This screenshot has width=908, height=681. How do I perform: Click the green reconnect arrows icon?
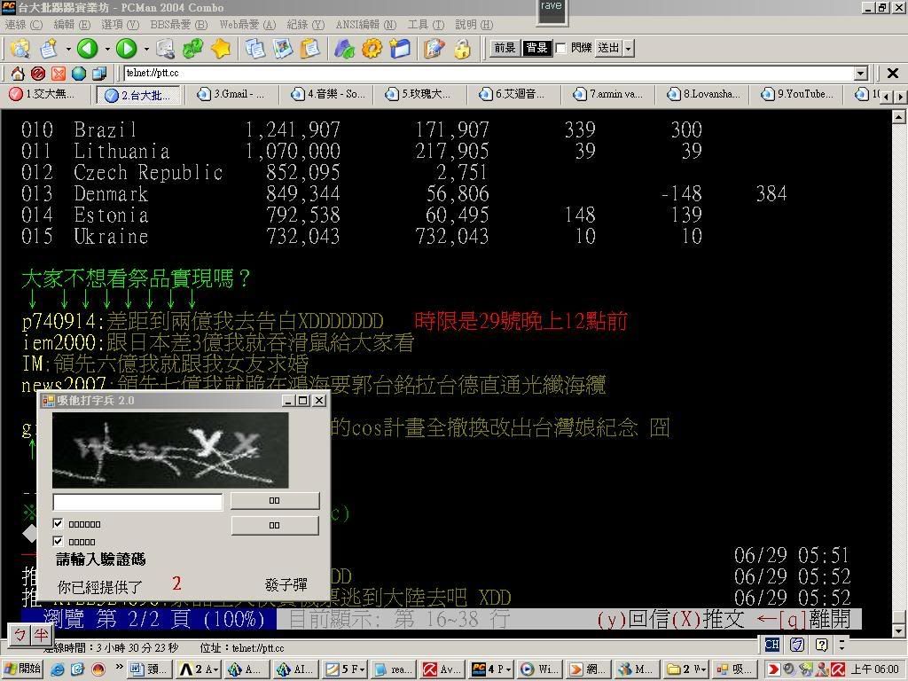tap(192, 49)
